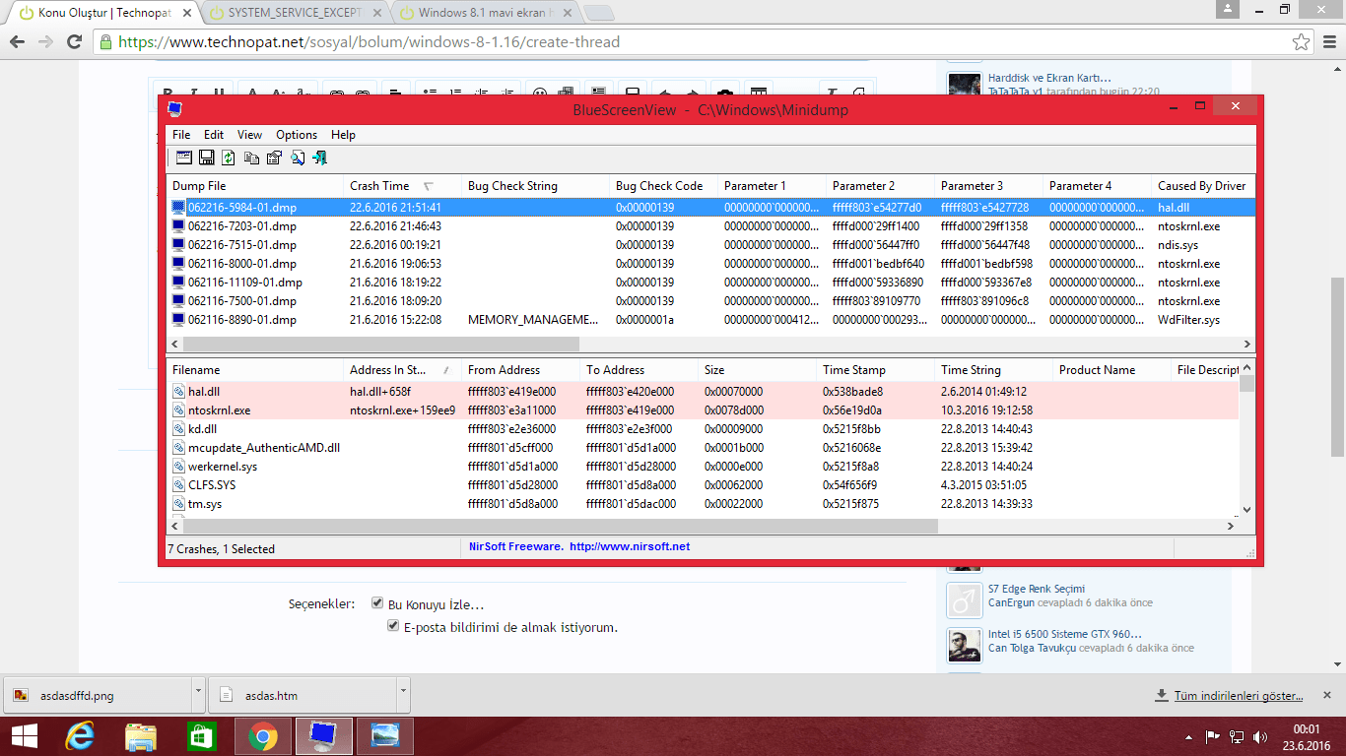Image resolution: width=1346 pixels, height=756 pixels.
Task: Open the 'S7 Edge Renk Seçimi' thread link
Action: [x=1036, y=589]
